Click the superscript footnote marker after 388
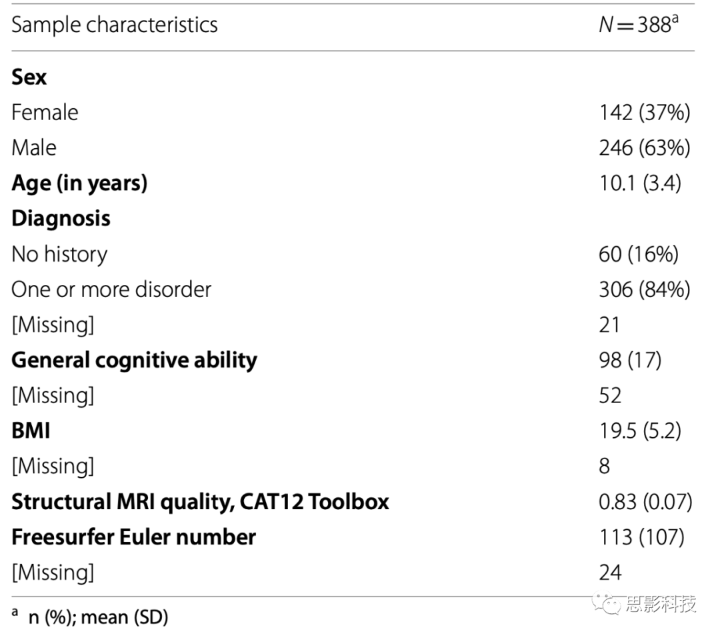Viewport: 720px width, 636px height. pyautogui.click(x=675, y=19)
